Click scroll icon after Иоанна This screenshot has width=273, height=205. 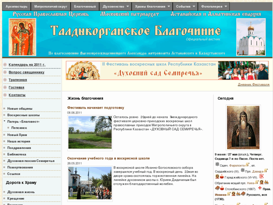pos(229,194)
